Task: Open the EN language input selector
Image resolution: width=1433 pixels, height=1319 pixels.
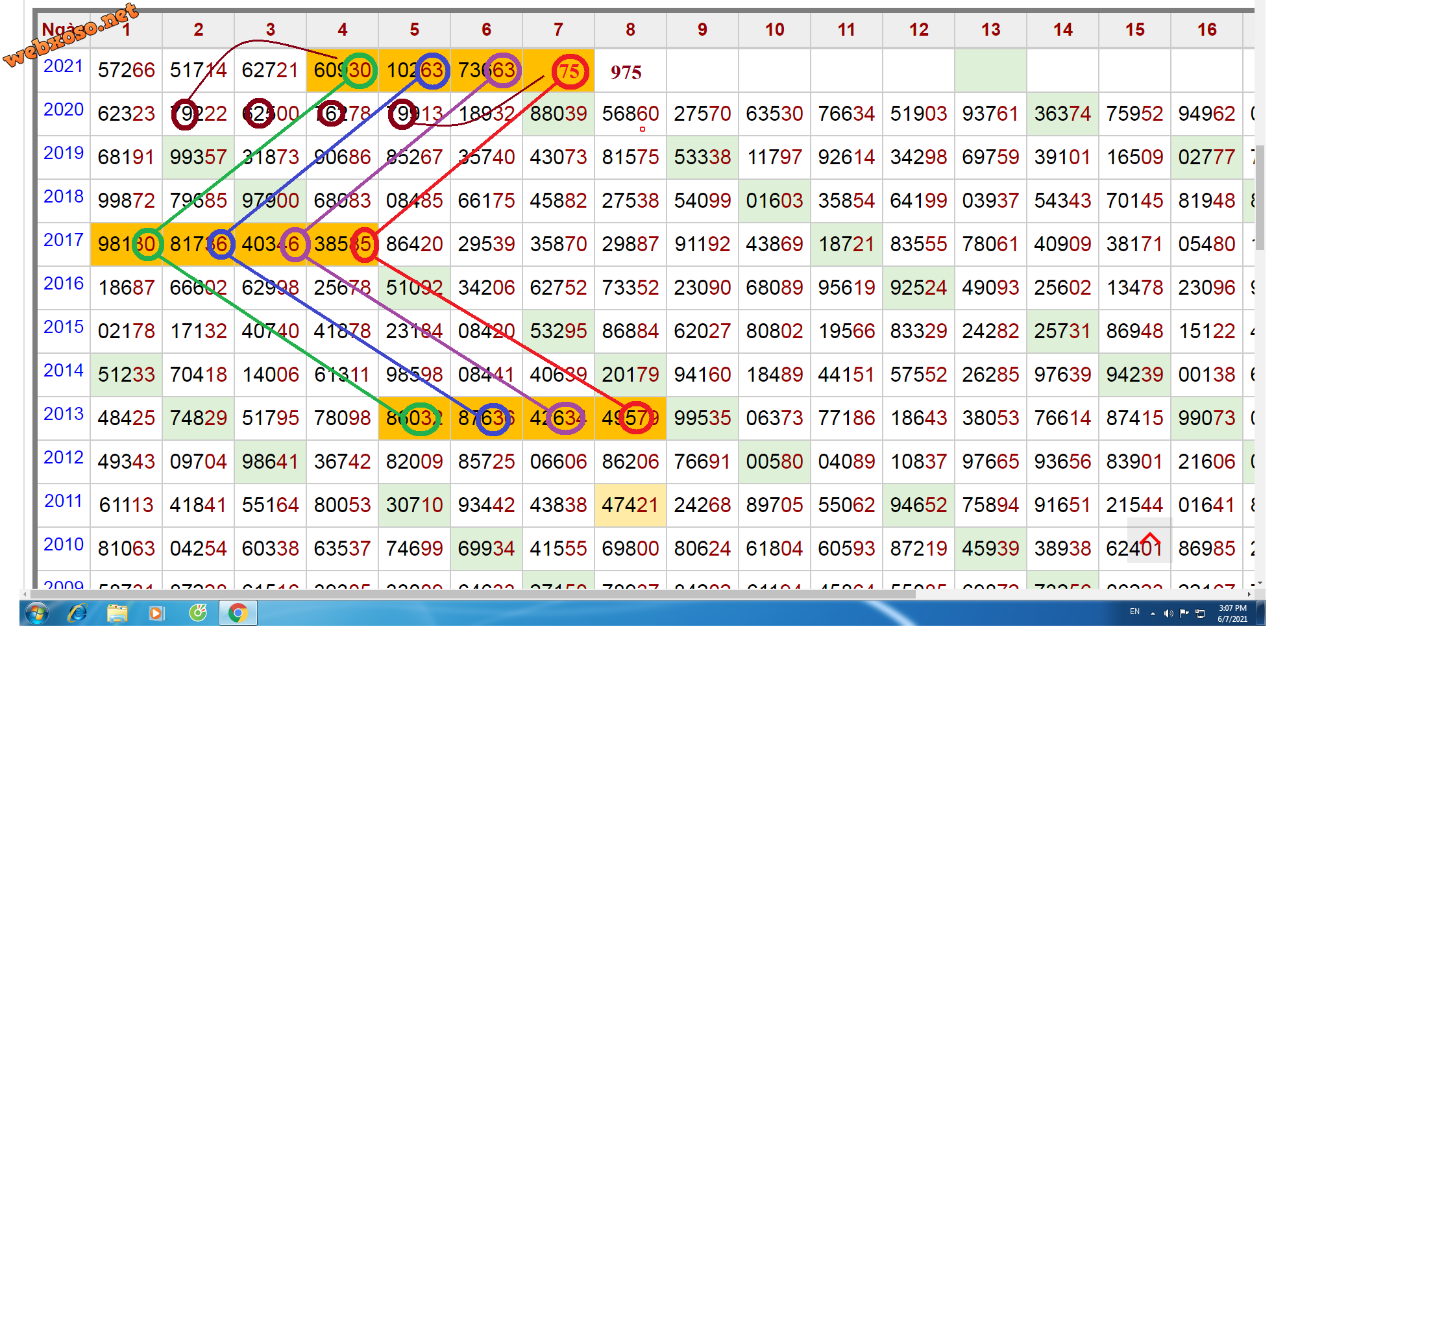Action: 1134,611
